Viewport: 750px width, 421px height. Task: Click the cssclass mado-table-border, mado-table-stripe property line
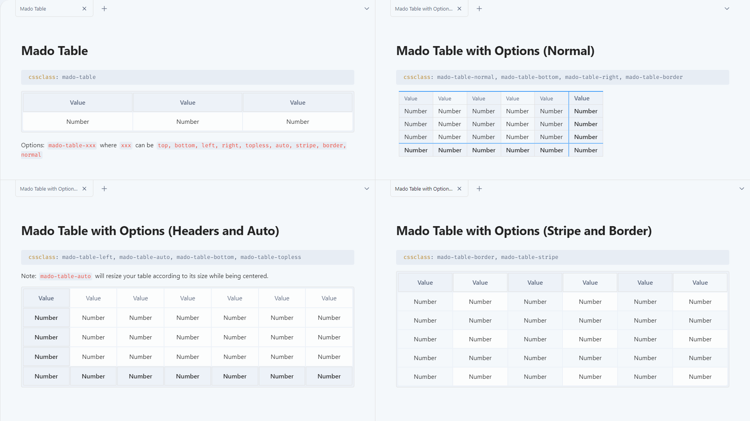(480, 257)
